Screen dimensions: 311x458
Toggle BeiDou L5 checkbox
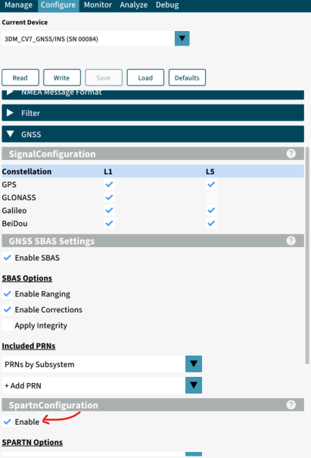coord(211,223)
